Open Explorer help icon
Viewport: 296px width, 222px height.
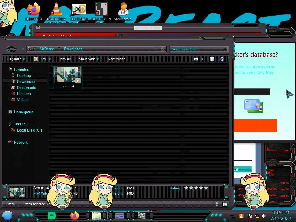[222, 59]
